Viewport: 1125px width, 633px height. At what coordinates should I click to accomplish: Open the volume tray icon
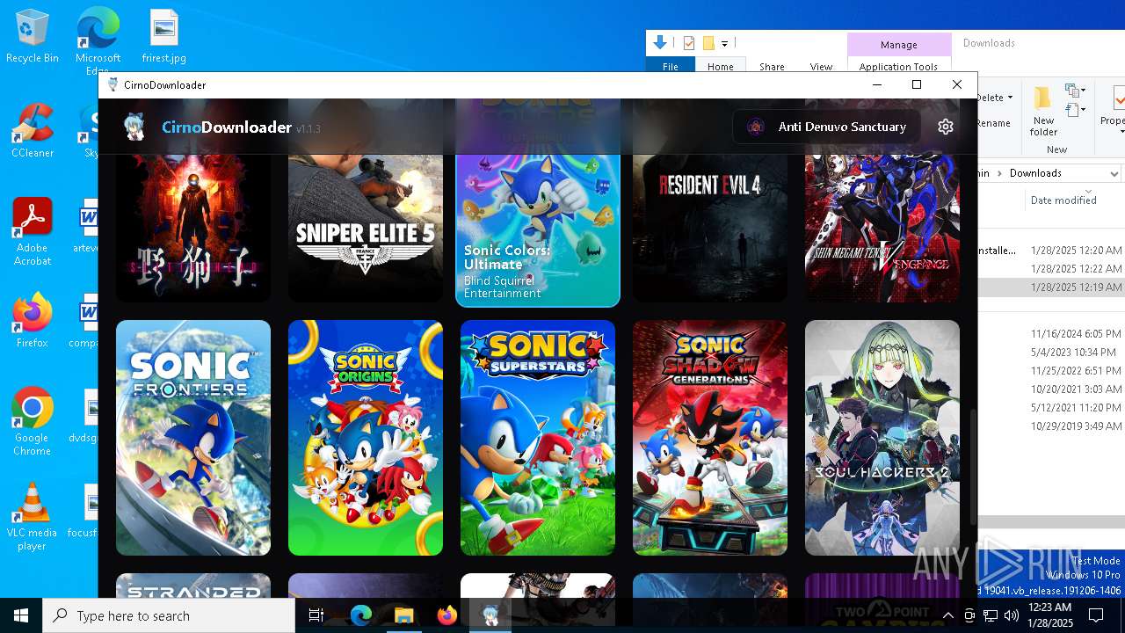click(x=1012, y=615)
